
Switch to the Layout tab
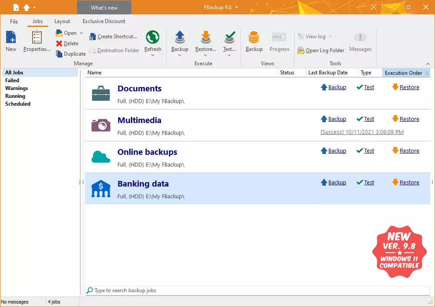[x=62, y=21]
